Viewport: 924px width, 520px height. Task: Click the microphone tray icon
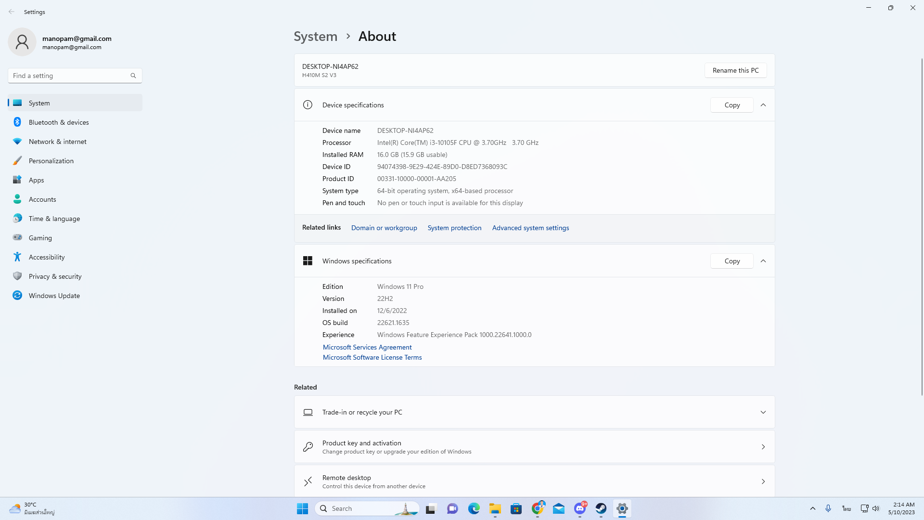coord(828,508)
